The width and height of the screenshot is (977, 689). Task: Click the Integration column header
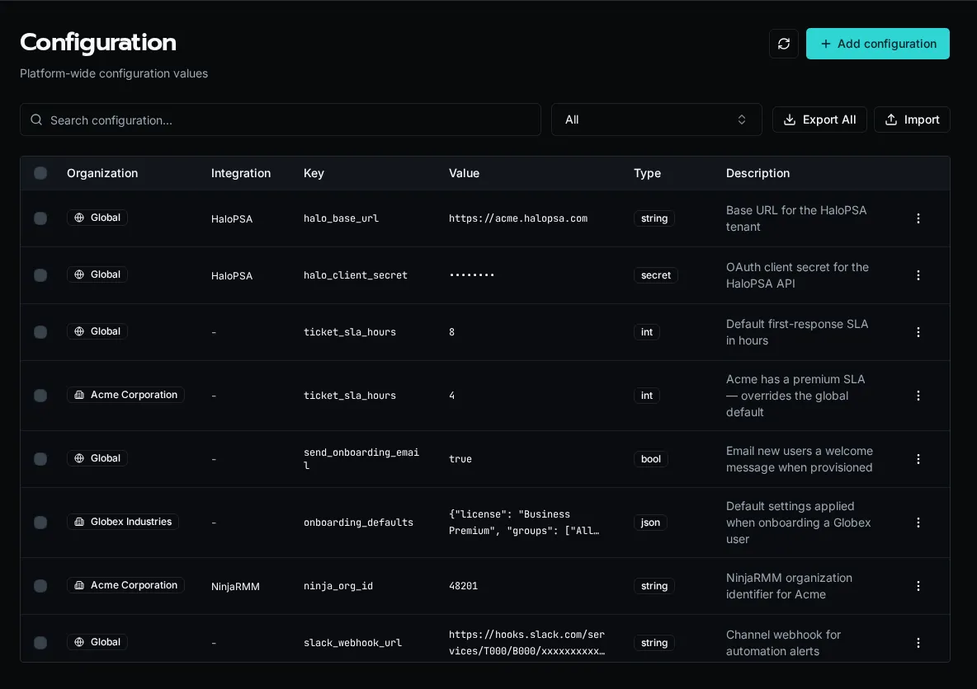pos(240,173)
